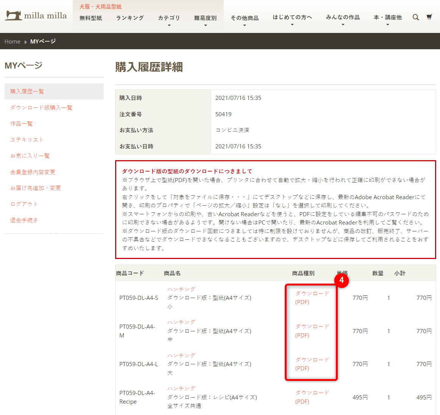
Task: Go to Home breadcrumb link
Action: point(12,42)
